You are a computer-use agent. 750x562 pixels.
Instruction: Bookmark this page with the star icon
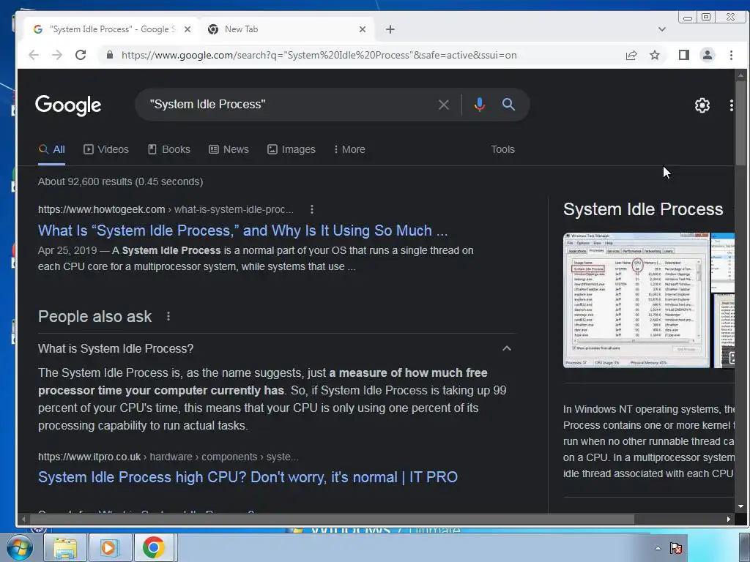(x=655, y=55)
